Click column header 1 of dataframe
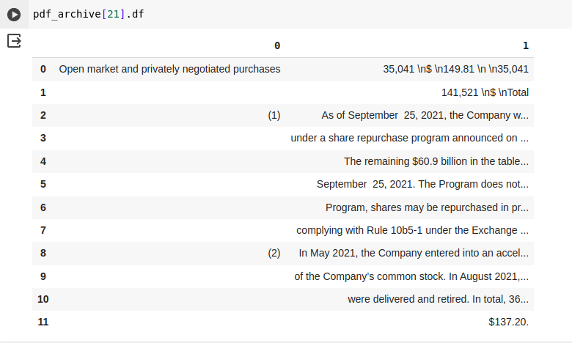The width and height of the screenshot is (572, 343). [525, 45]
